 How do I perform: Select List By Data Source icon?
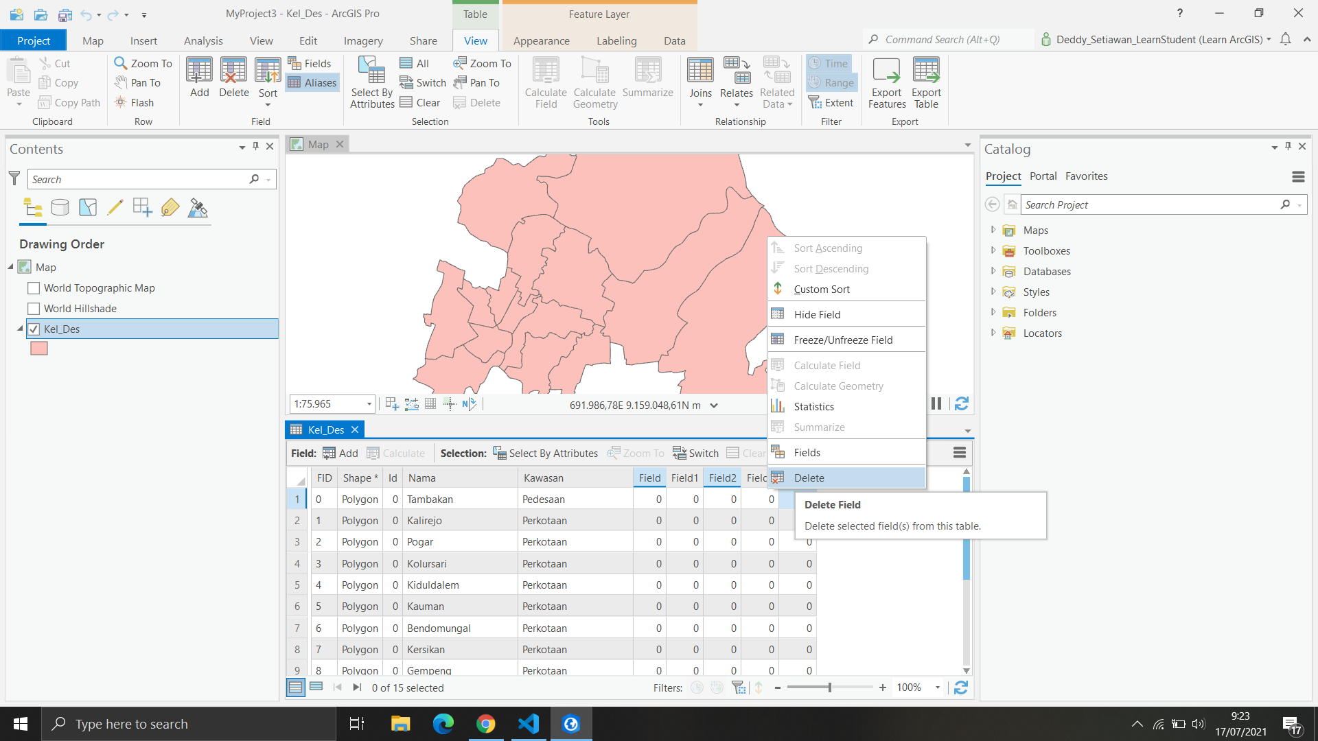60,207
